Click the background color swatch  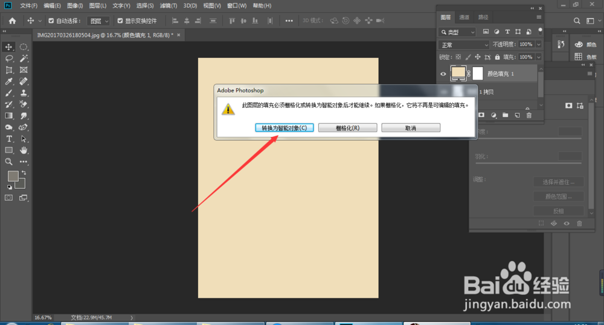21,185
